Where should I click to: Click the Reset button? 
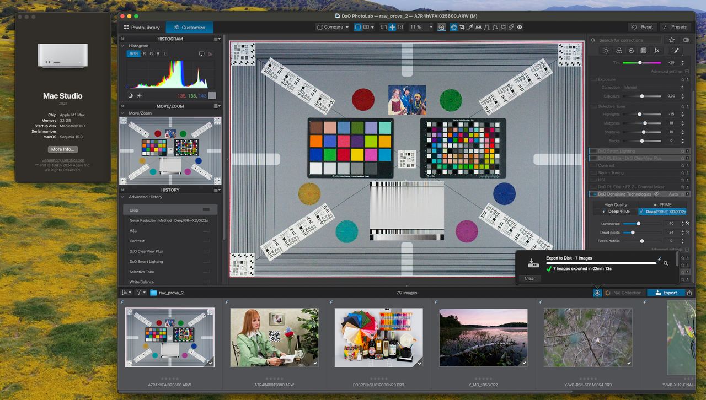[643, 27]
